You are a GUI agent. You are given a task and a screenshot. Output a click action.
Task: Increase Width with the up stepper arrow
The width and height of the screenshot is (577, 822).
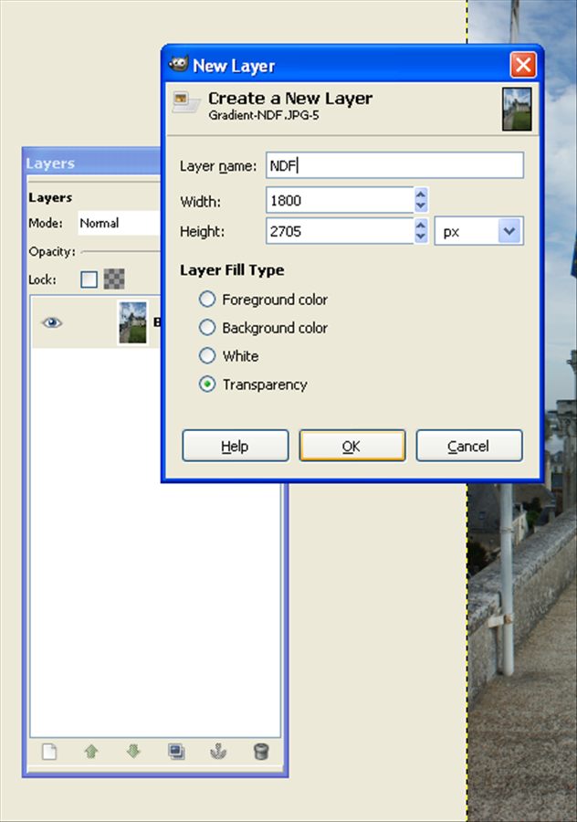(421, 194)
